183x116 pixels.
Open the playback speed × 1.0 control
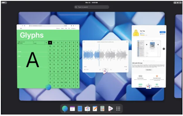coord(86,70)
